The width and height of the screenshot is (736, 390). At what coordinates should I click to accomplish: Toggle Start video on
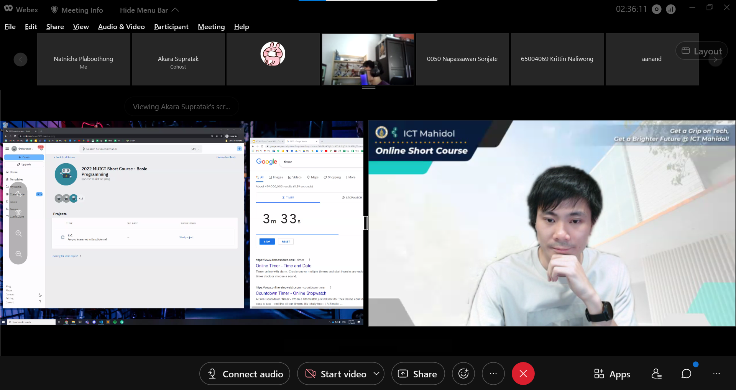click(x=336, y=374)
